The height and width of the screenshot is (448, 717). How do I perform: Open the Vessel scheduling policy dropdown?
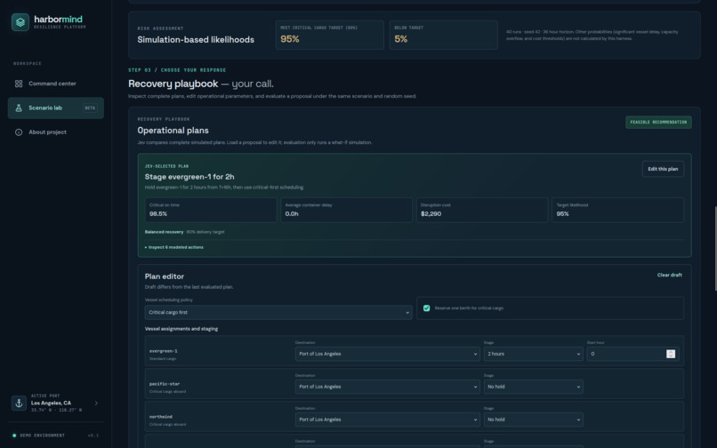[x=278, y=313]
